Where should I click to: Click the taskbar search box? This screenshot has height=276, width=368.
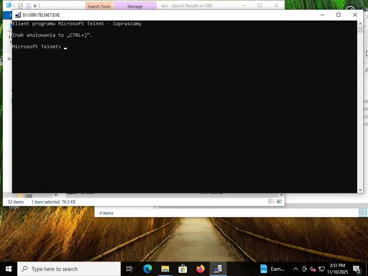[x=69, y=269]
